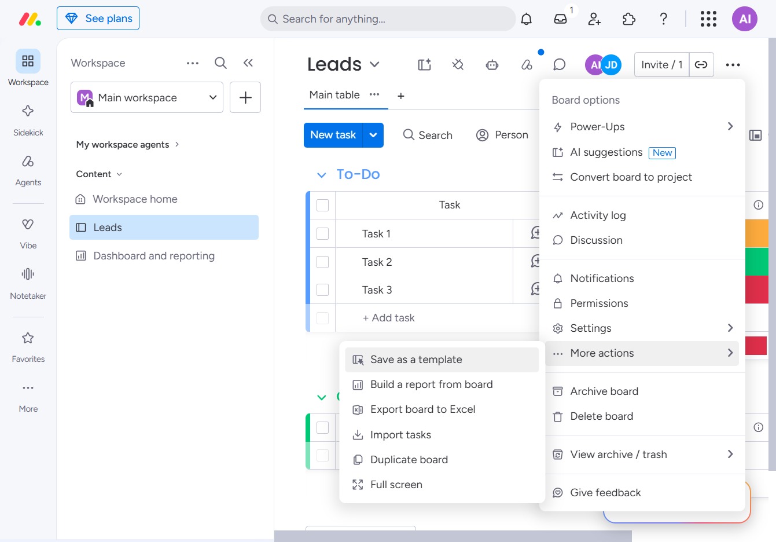This screenshot has height=542, width=776.
Task: Open the help question mark
Action: pos(664,19)
